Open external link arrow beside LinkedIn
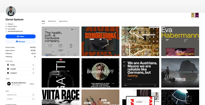205x105 pixels. click(33, 69)
